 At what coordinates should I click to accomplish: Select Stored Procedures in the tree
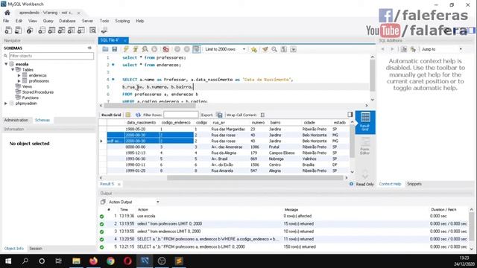pos(38,92)
